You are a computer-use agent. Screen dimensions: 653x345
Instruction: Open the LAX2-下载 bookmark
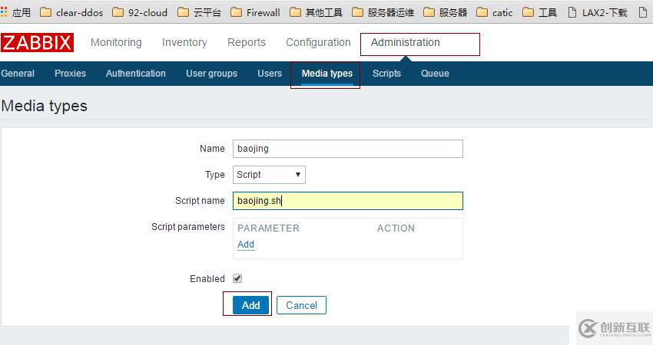[597, 13]
